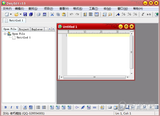Save the current file
Screen dimensions: 160x116
pyautogui.click(x=25, y=14)
